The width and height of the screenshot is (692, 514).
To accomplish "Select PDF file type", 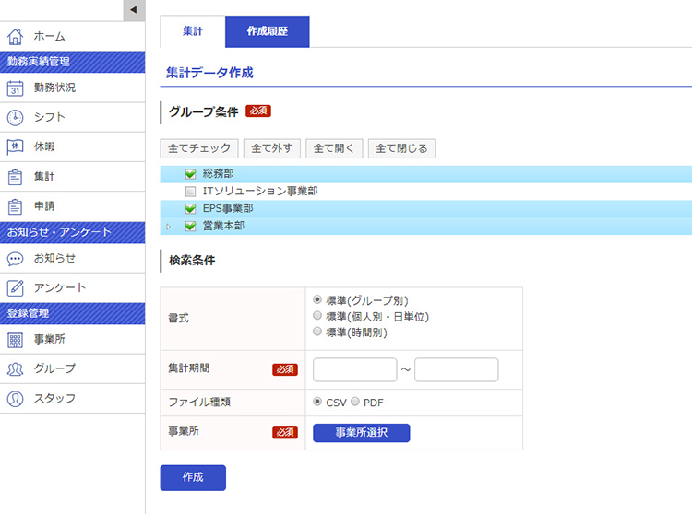I will coord(355,402).
